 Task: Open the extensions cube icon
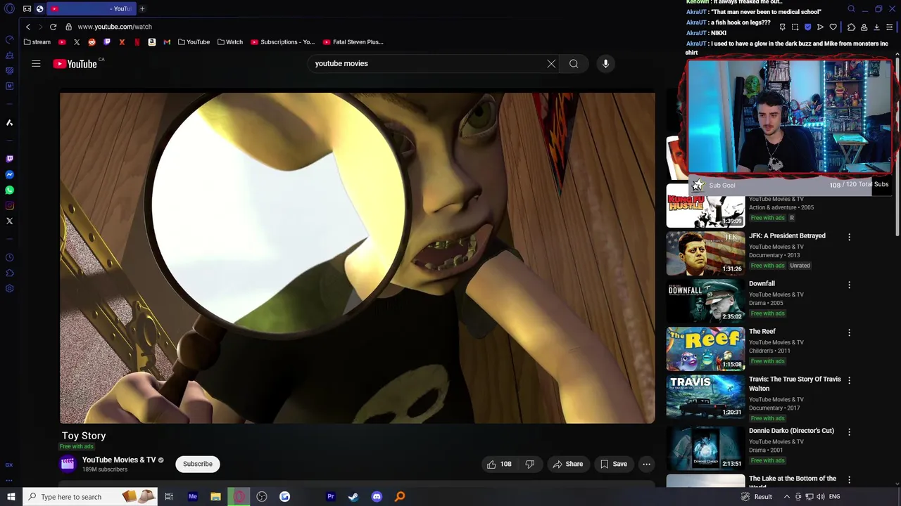click(x=851, y=27)
